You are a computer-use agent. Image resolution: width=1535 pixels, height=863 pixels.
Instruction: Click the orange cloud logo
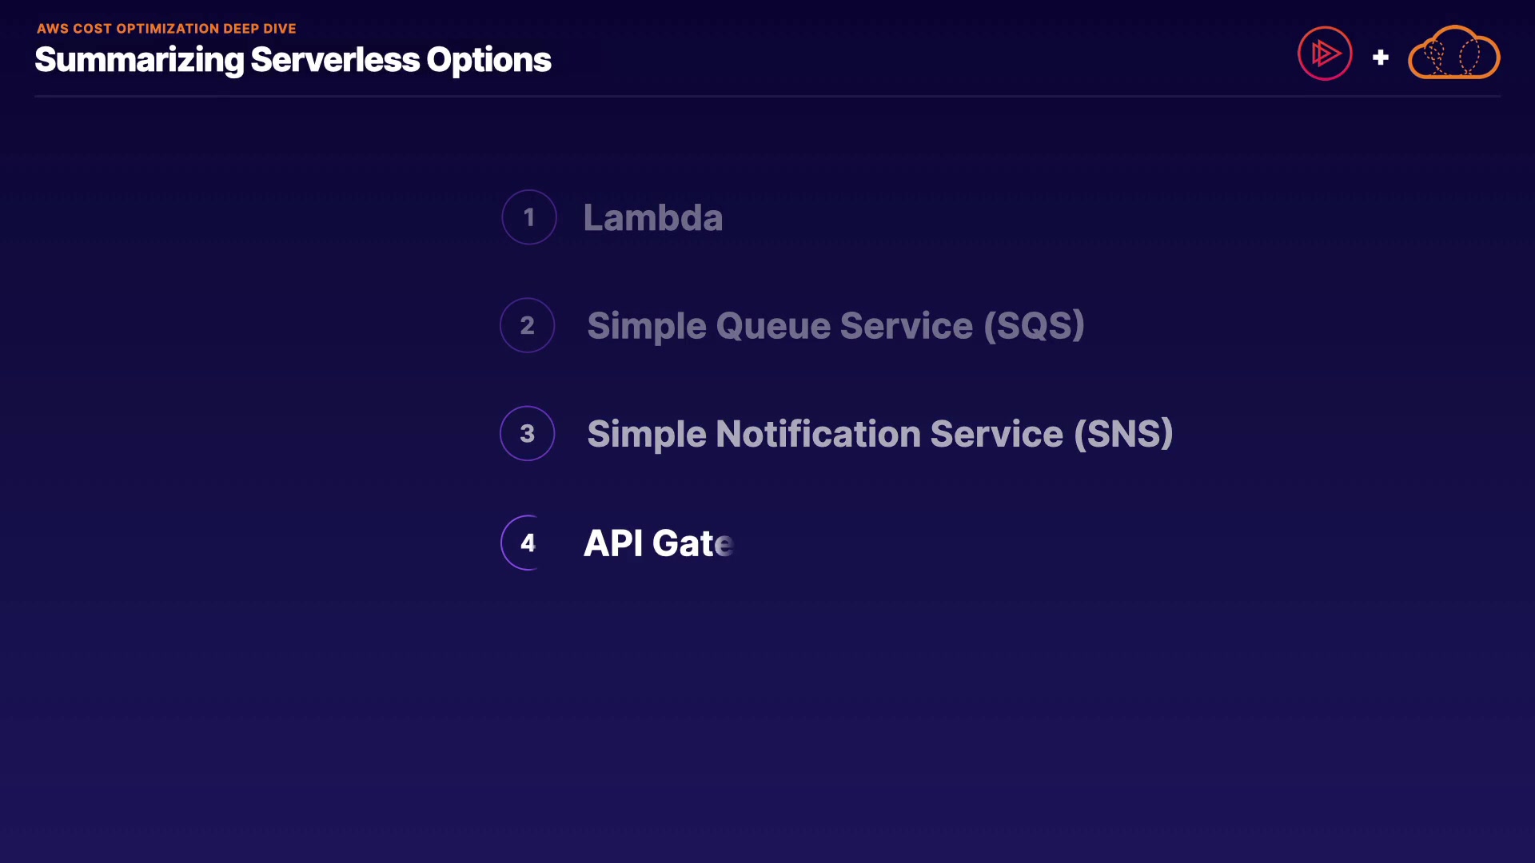pyautogui.click(x=1453, y=54)
